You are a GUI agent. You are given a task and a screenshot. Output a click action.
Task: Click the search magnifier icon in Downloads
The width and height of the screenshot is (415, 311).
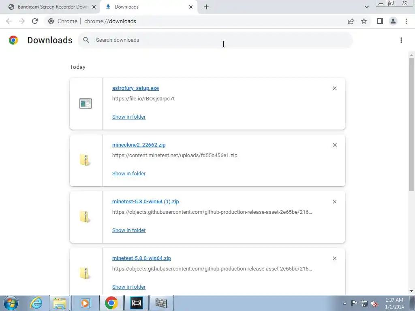click(86, 40)
